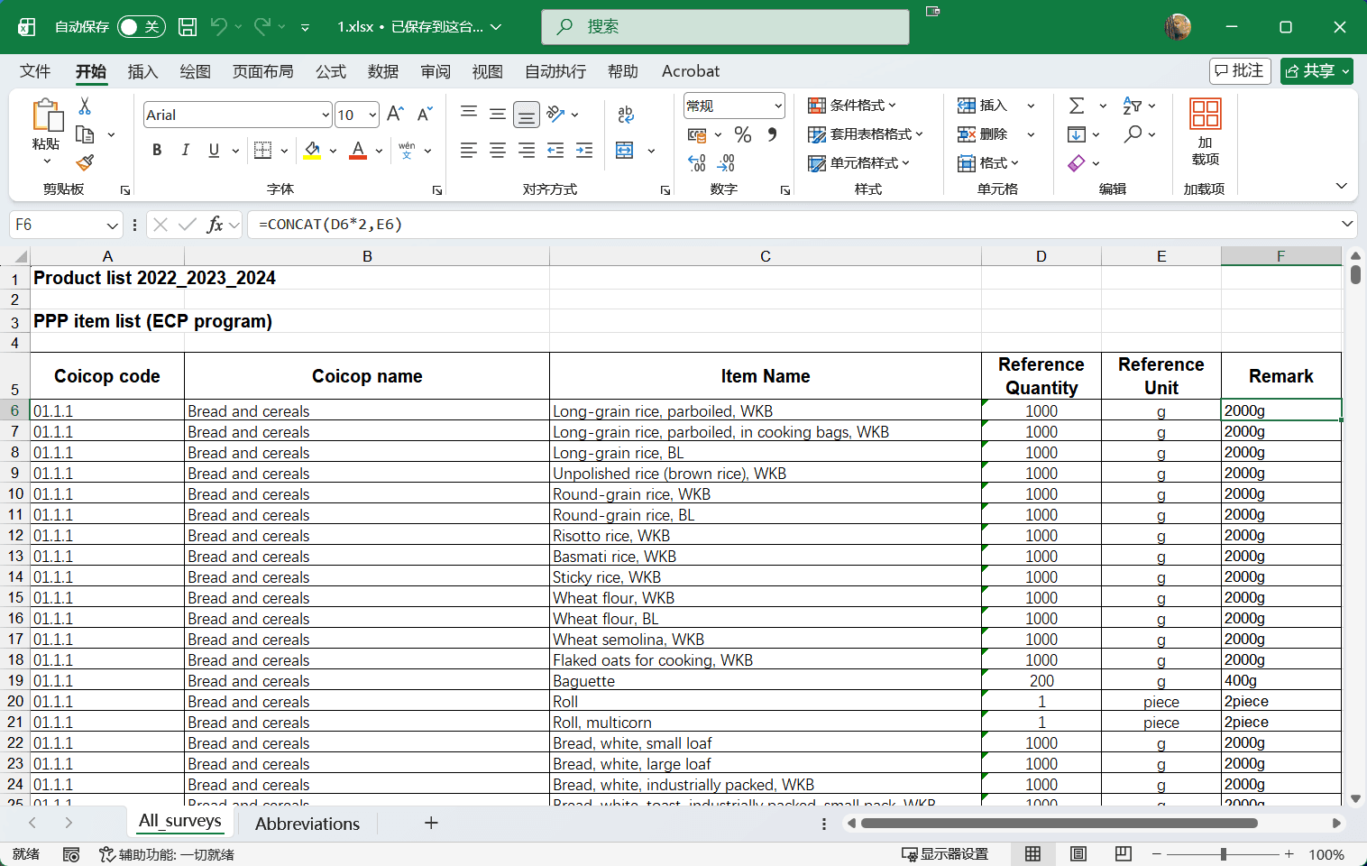
Task: Toggle bold formatting
Action: point(157,151)
